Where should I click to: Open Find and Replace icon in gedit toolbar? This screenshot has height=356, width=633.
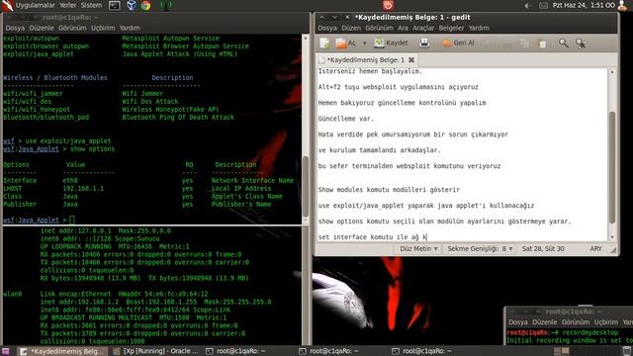tap(581, 44)
